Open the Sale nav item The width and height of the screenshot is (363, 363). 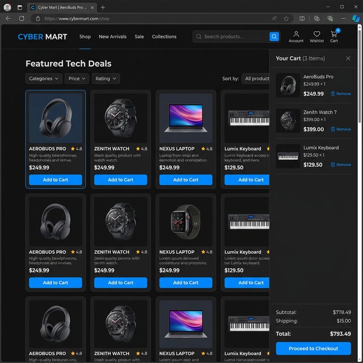pyautogui.click(x=139, y=36)
